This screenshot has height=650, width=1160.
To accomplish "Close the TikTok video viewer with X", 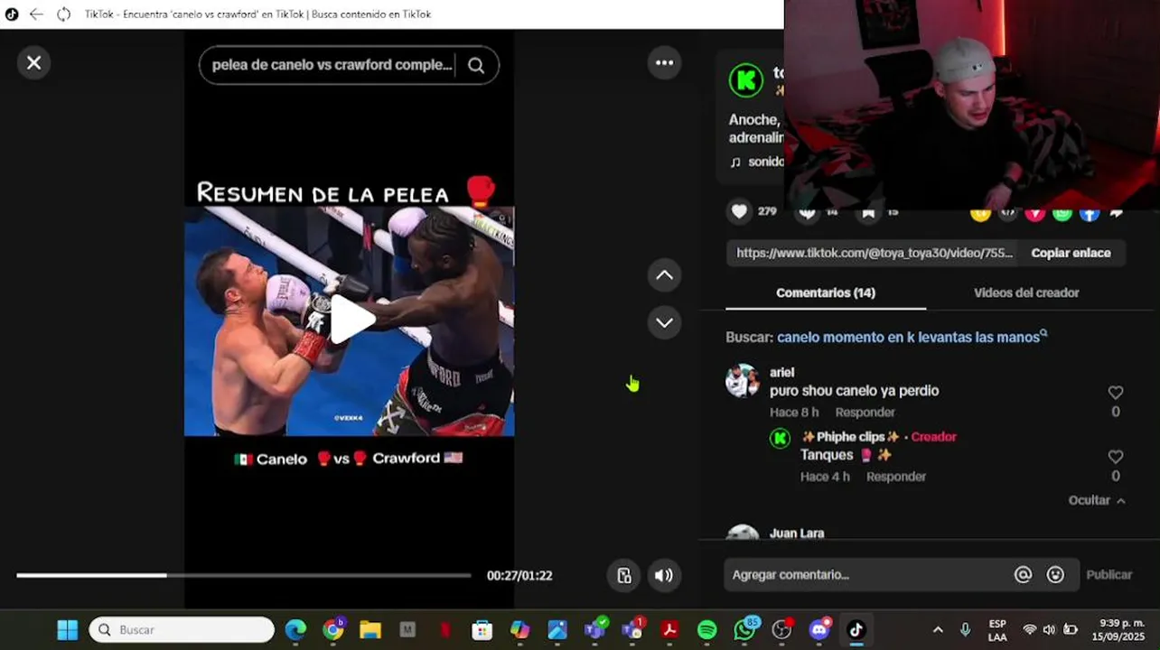I will 33,62.
